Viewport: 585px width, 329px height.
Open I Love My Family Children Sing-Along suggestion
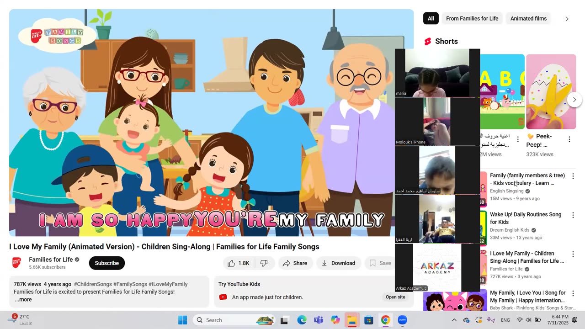(527, 257)
